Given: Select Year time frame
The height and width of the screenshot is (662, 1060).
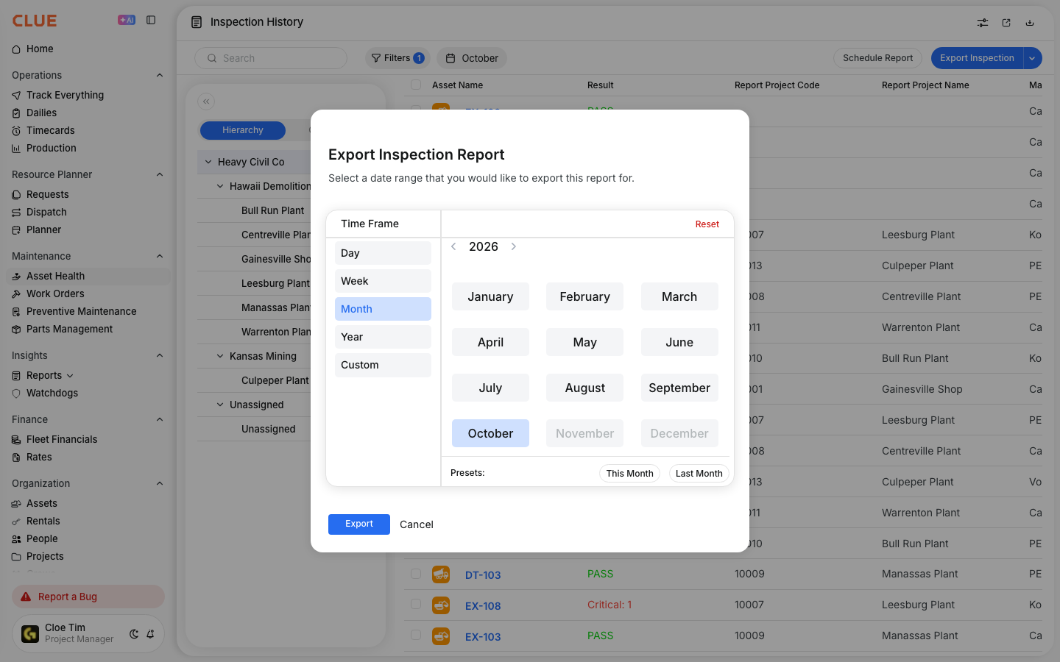Looking at the screenshot, I should [x=383, y=337].
